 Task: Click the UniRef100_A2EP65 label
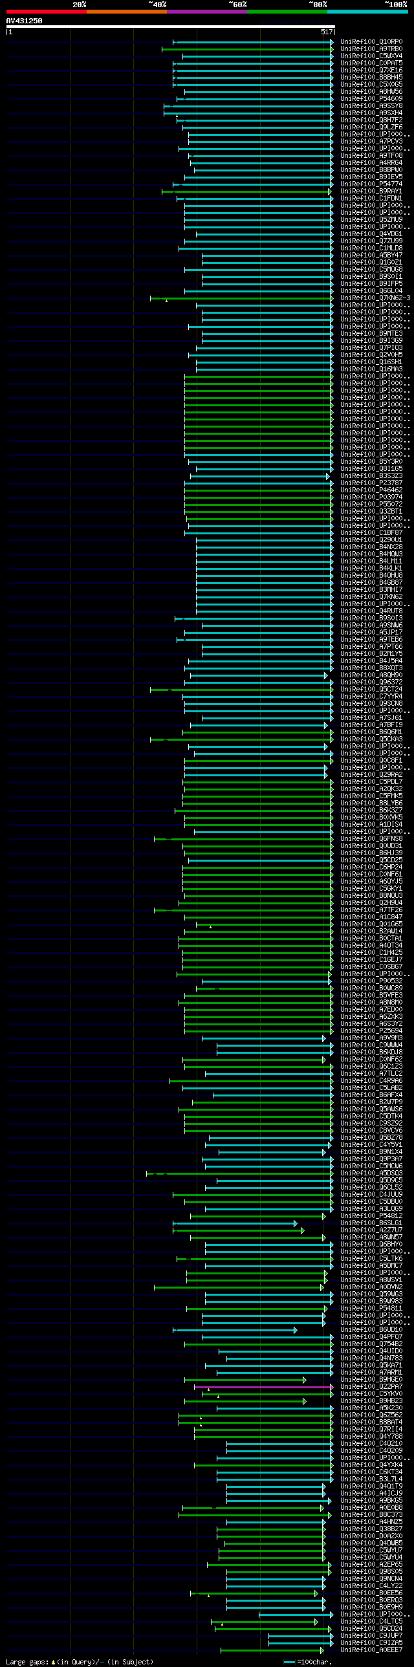(x=371, y=1565)
